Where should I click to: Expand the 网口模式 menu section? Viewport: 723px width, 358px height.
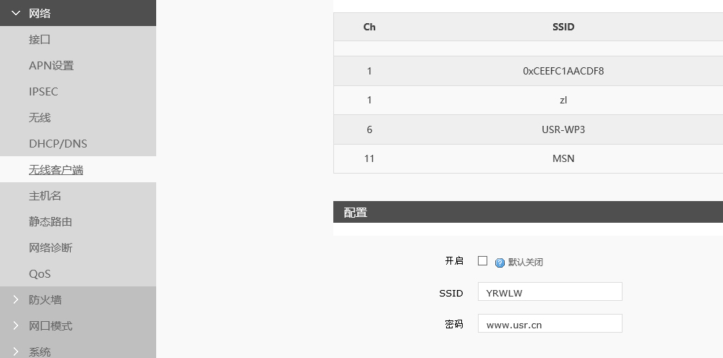point(50,325)
